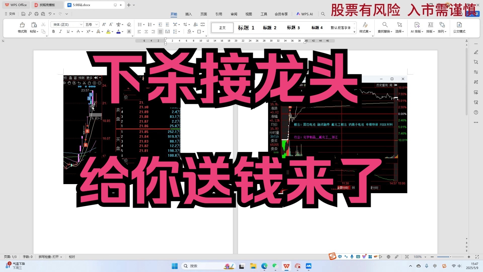483x272 pixels.
Task: Click the Print icon in quick access
Action: 36,14
